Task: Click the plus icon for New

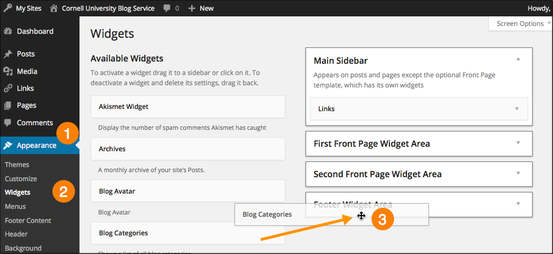Action: pyautogui.click(x=192, y=8)
